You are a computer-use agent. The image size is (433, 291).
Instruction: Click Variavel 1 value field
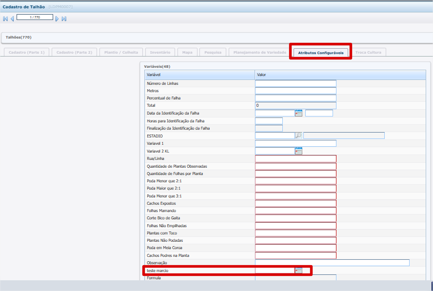[x=295, y=143]
